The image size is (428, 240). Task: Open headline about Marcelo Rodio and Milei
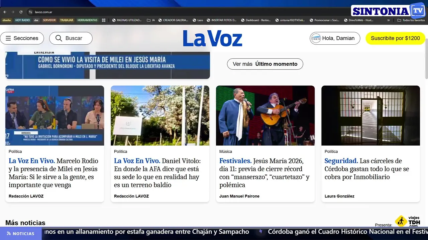[53, 173]
